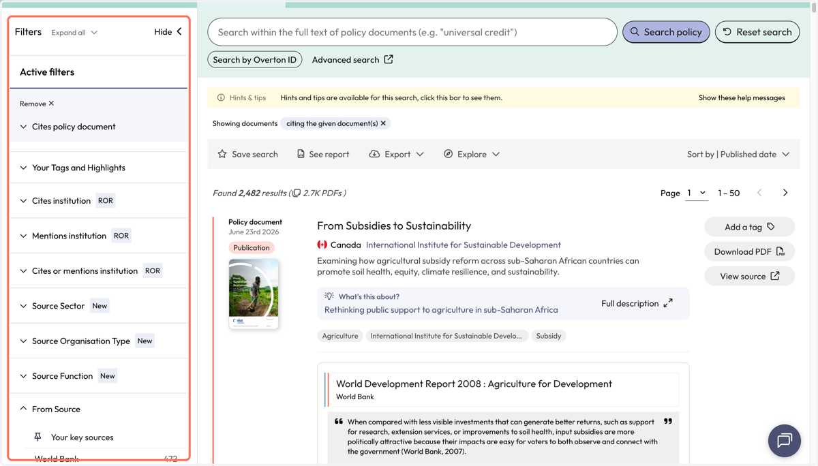Image resolution: width=818 pixels, height=466 pixels.
Task: Open From Subsidies to Sustainability title
Action: pyautogui.click(x=394, y=226)
